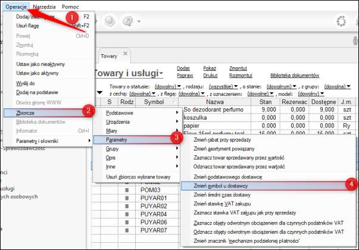Click the type icon in the POM03 row
359x250 pixels.
126,189
